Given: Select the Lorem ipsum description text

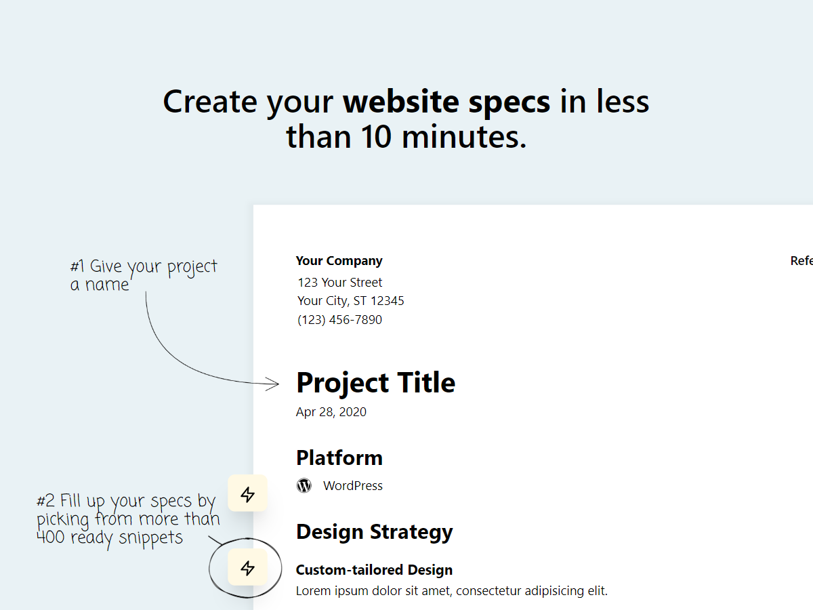Looking at the screenshot, I should click(451, 590).
